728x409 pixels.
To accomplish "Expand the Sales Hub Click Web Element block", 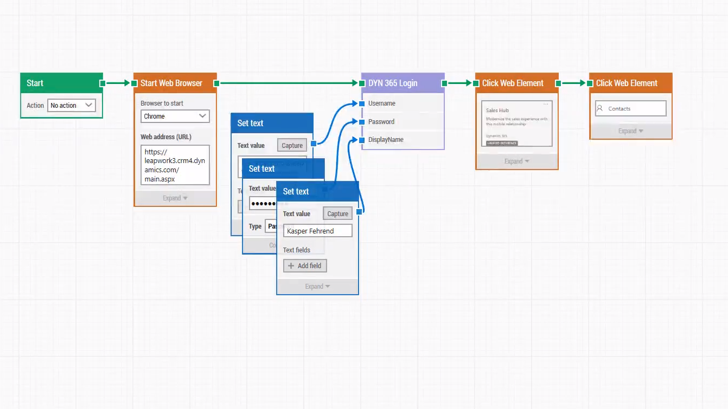I will point(516,161).
